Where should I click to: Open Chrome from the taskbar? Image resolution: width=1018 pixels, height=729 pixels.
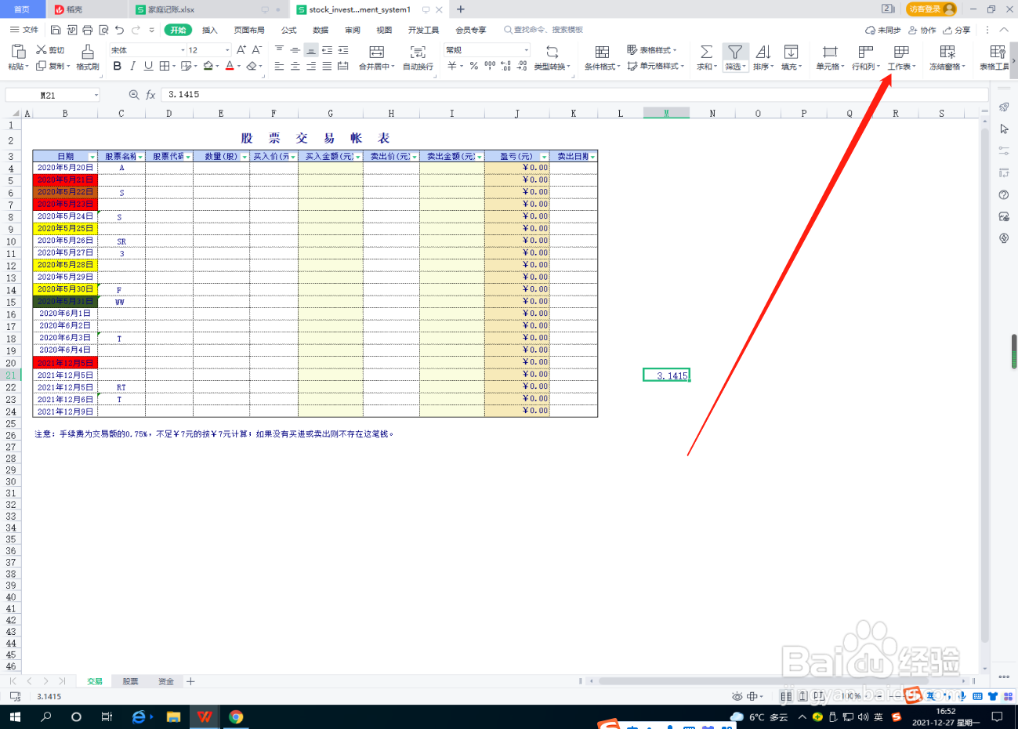(x=236, y=716)
